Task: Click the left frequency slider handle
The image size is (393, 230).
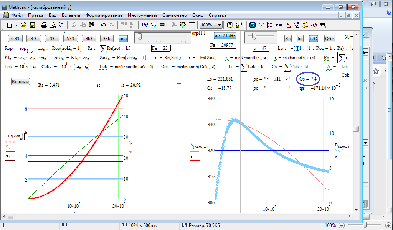Action: click(x=140, y=37)
